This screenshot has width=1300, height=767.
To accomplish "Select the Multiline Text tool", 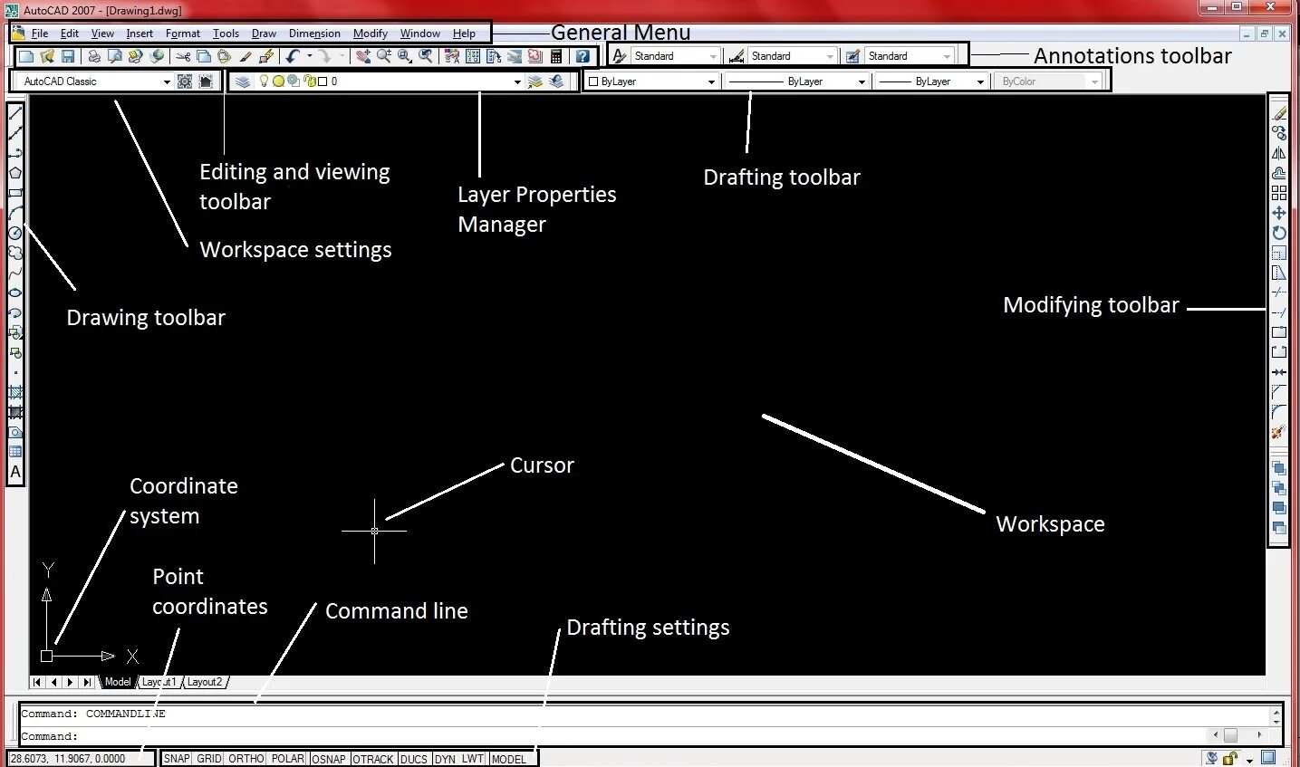I will (15, 472).
